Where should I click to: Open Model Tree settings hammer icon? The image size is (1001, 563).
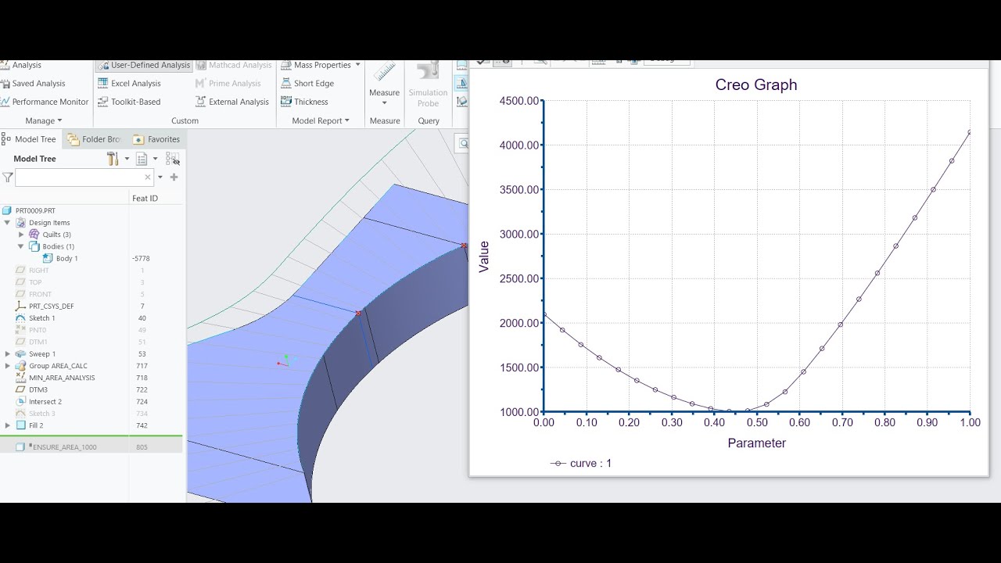point(113,159)
